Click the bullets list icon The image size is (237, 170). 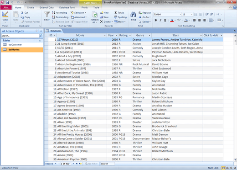[196, 14]
